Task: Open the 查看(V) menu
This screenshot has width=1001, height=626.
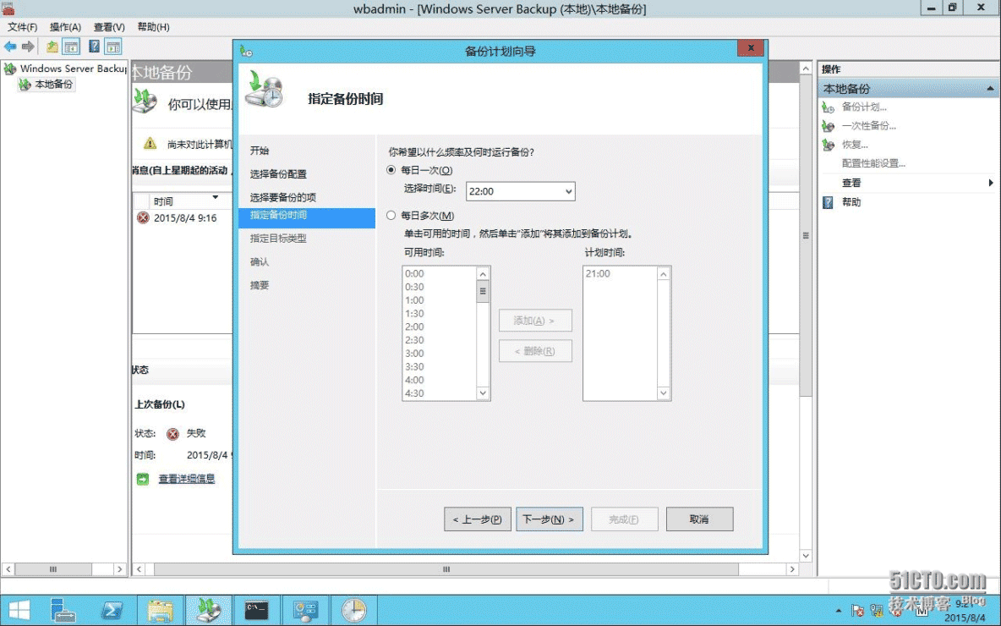Action: [108, 27]
